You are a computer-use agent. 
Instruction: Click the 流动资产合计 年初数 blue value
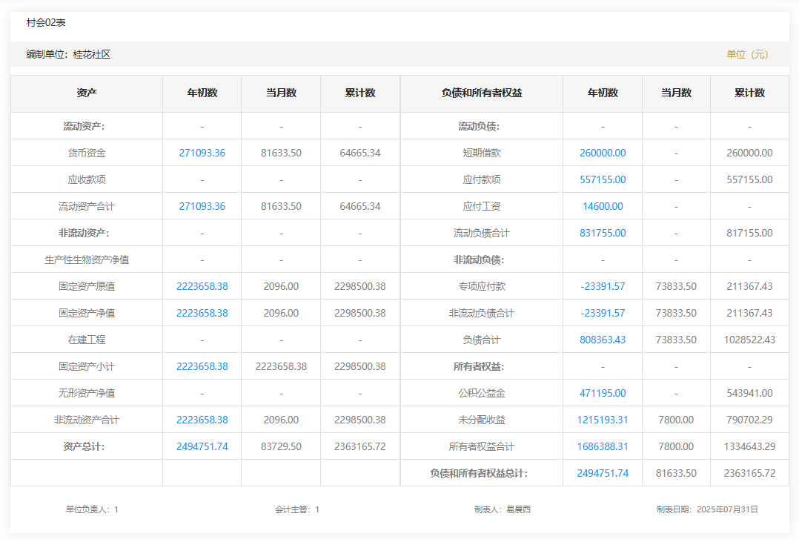coord(202,206)
